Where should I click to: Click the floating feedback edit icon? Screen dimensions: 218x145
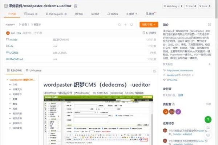(x=208, y=127)
